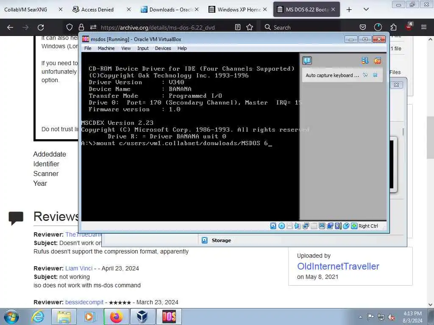The width and height of the screenshot is (434, 325).
Task: Expand the Auto capture keyboard notification details
Action: [365, 75]
